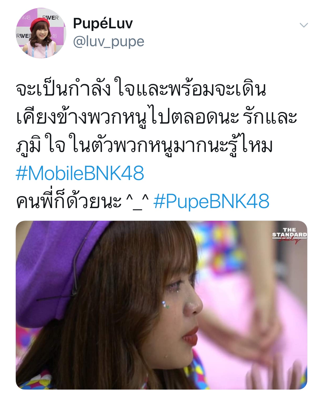Click the red lips in the photo
The height and width of the screenshot is (393, 323).
click(190, 336)
